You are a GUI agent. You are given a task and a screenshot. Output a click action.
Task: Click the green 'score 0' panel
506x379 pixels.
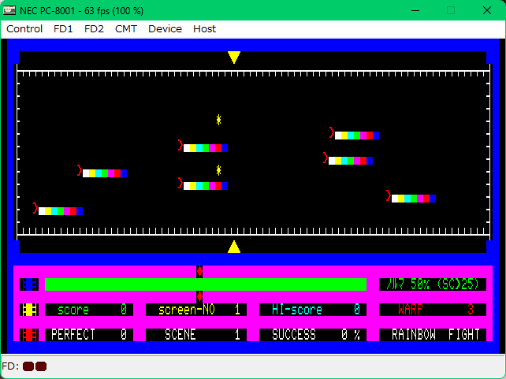[89, 310]
